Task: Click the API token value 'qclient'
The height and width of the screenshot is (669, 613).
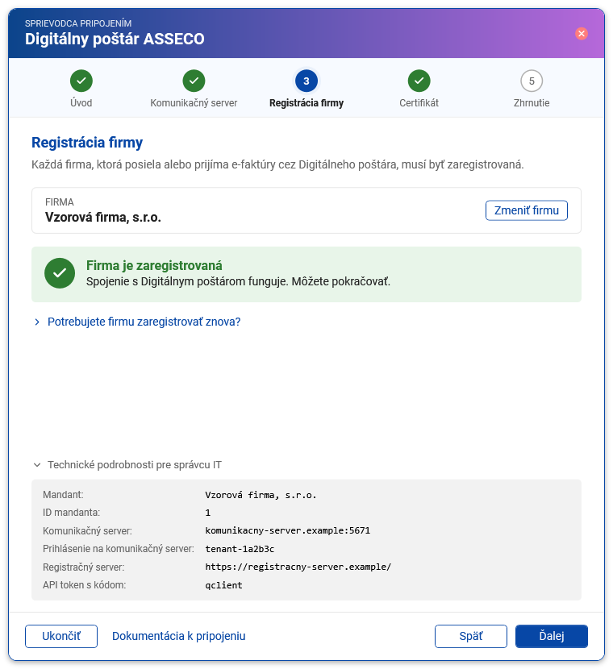Action: pyautogui.click(x=223, y=585)
